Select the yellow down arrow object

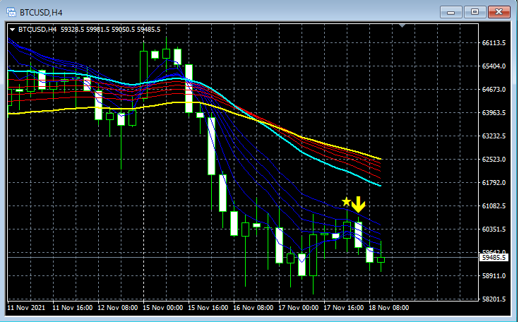coord(358,205)
